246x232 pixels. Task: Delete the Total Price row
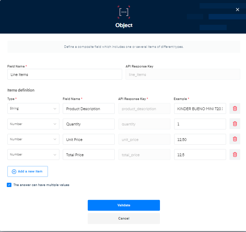click(x=235, y=154)
